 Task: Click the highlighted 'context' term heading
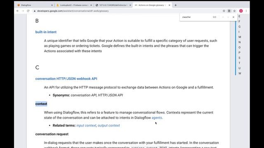pyautogui.click(x=41, y=104)
